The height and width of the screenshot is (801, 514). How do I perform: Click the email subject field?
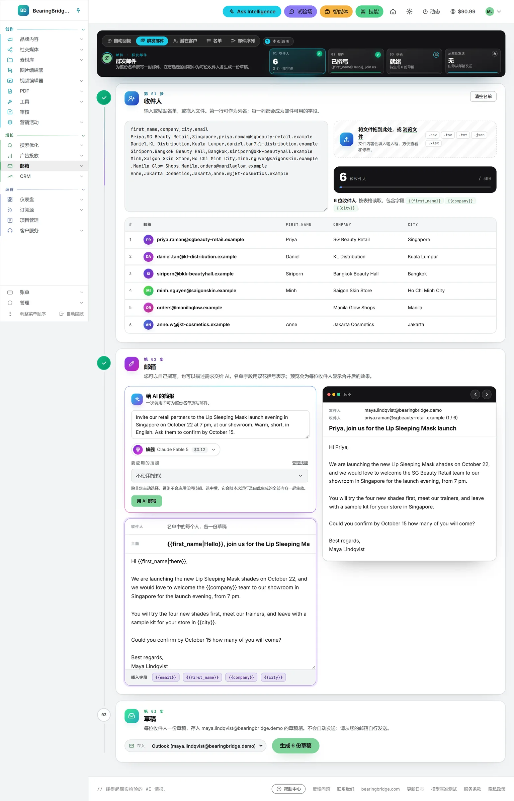pyautogui.click(x=238, y=544)
